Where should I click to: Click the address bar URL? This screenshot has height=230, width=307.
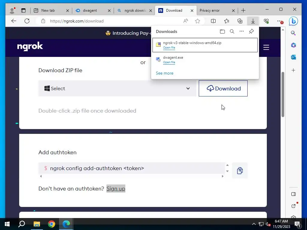point(77,21)
